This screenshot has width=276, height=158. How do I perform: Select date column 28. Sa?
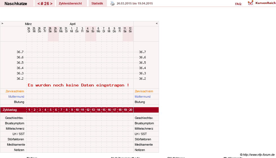50,30
